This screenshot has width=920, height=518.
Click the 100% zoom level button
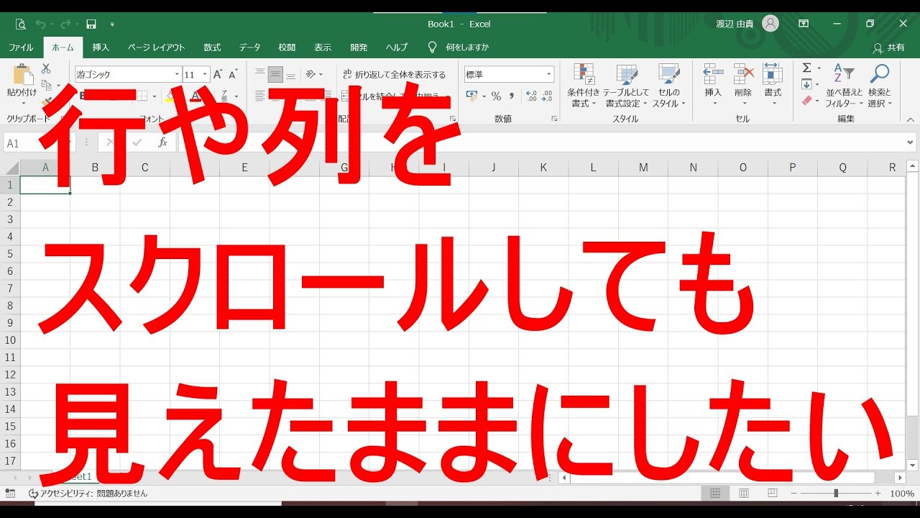click(x=902, y=494)
